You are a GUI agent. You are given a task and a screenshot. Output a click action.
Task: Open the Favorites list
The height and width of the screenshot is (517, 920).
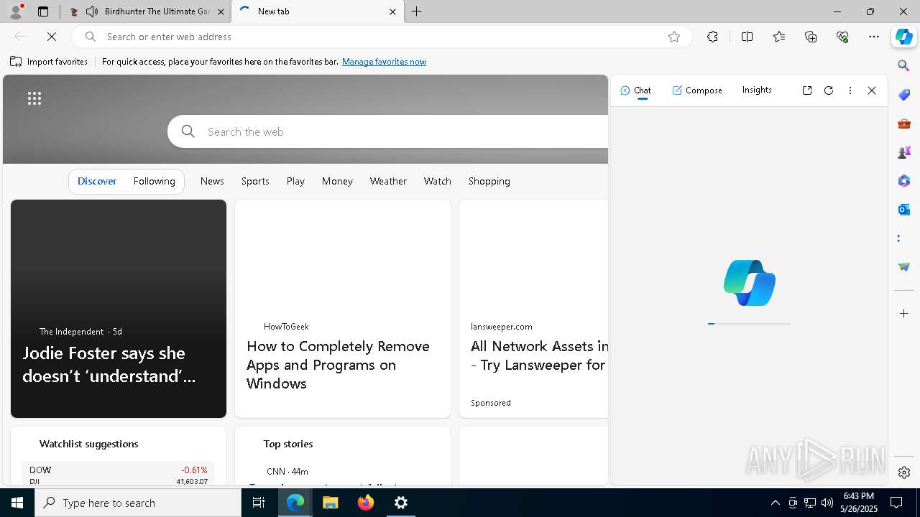pos(779,37)
